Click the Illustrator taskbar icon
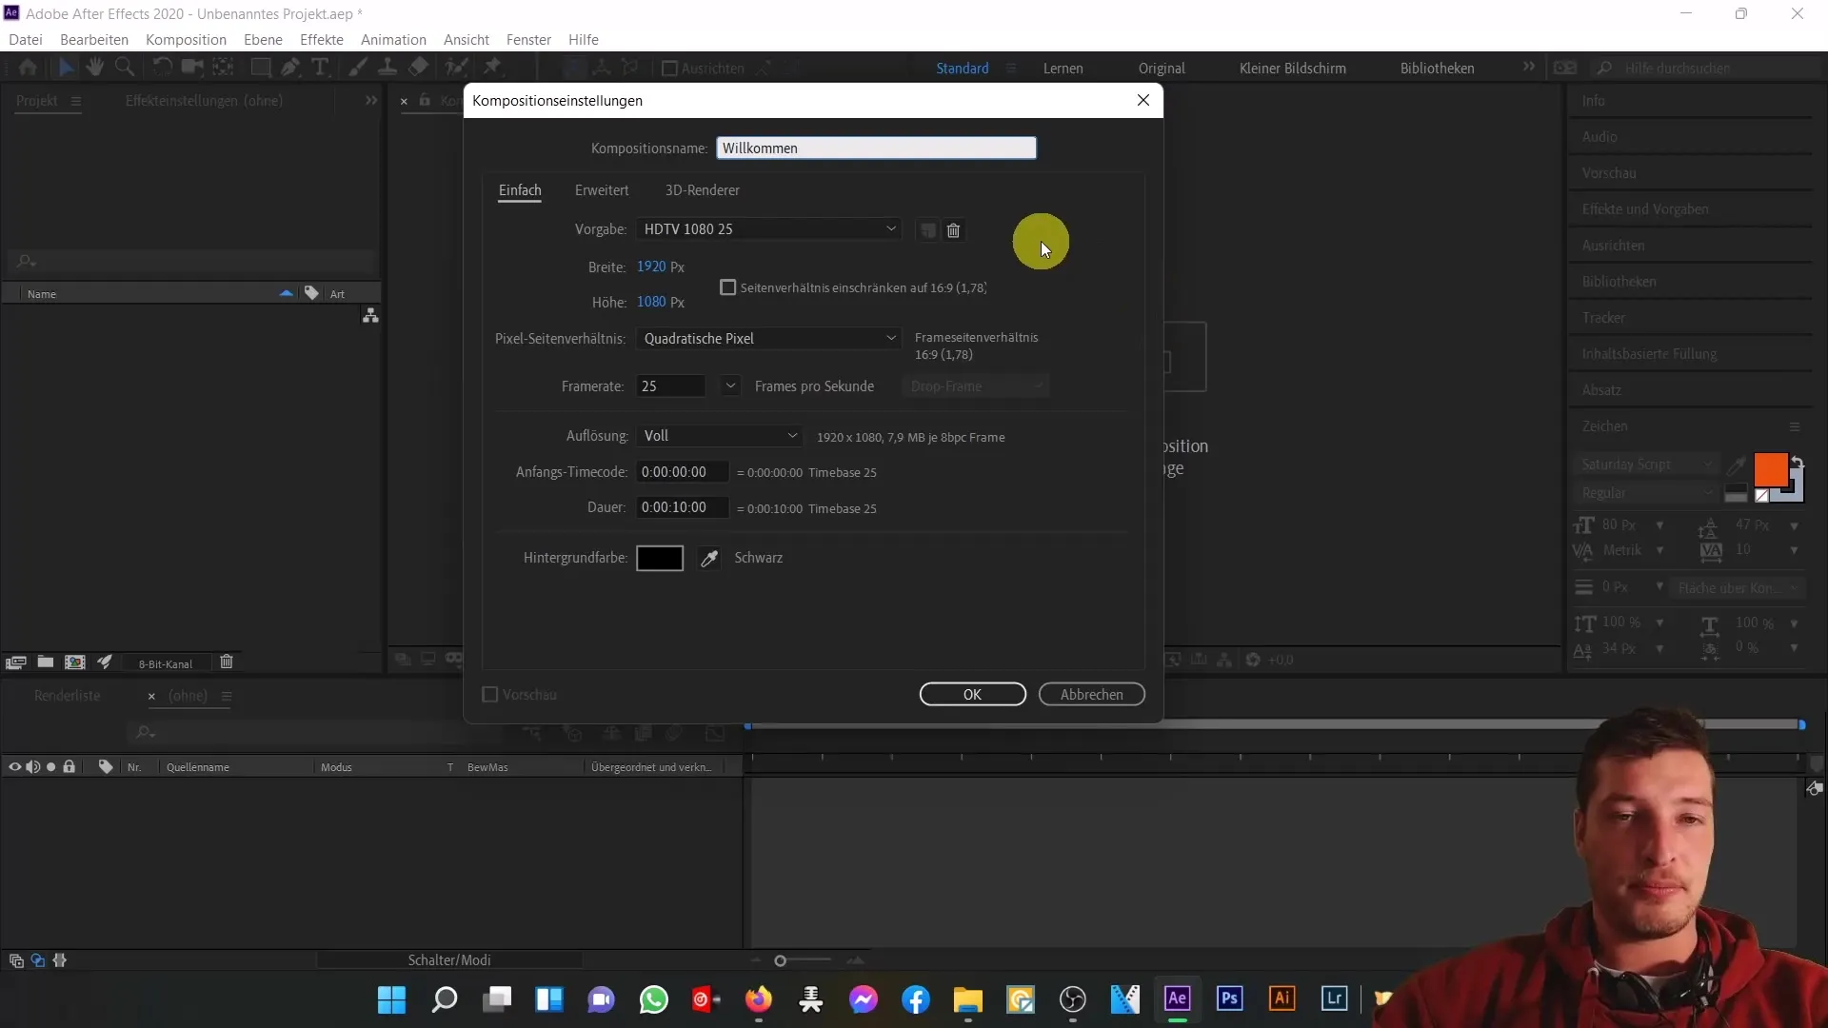Screen dimensions: 1828x1028 1283,999
